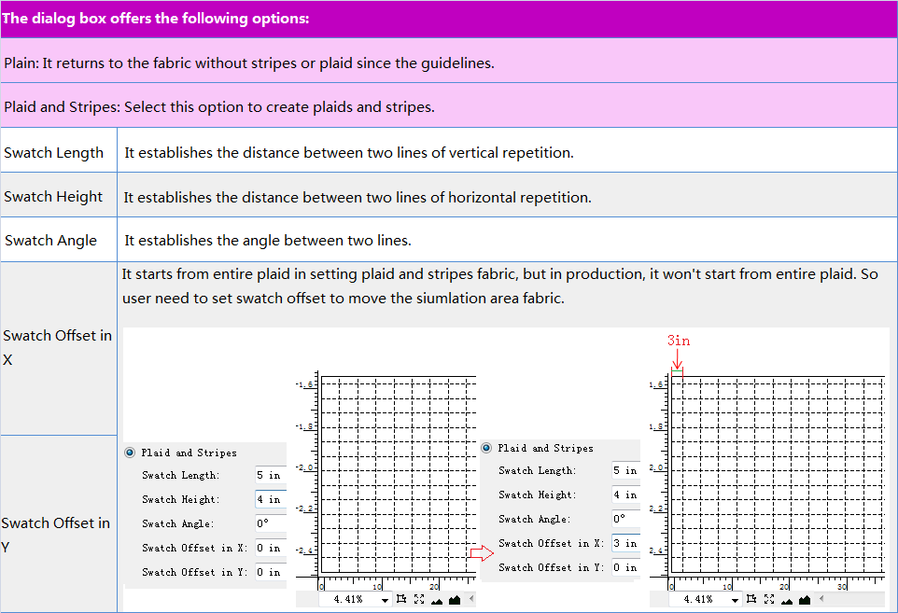Click left Swatch Angle field showing 0°
The image size is (898, 613).
tap(269, 523)
